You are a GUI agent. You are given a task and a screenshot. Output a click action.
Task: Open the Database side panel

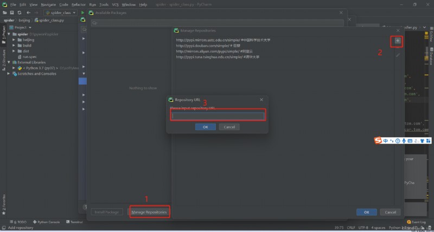pos(431,56)
